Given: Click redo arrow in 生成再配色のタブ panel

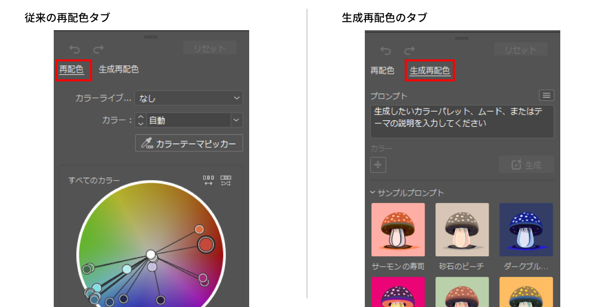Looking at the screenshot, I should tap(410, 51).
